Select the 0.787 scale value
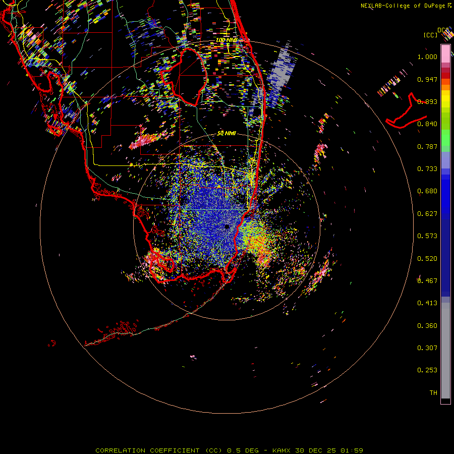 427,146
